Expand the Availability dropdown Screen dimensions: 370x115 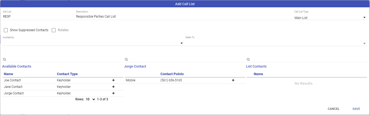click(x=93, y=43)
